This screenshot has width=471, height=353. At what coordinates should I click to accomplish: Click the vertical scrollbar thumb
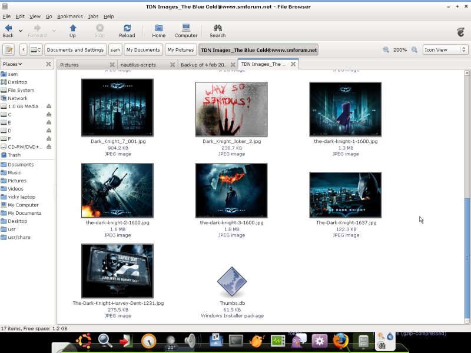click(467, 258)
